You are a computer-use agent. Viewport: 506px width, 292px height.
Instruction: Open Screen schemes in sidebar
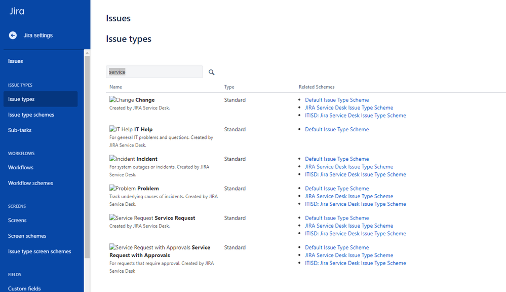[27, 236]
